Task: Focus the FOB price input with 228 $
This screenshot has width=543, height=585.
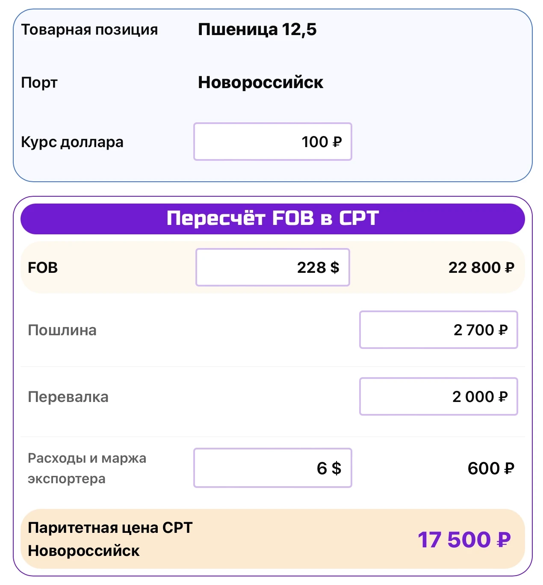Action: (x=272, y=267)
